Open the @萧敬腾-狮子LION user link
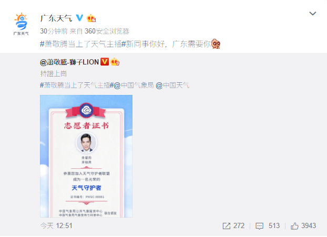This screenshot has width=327, height=237. coord(69,62)
